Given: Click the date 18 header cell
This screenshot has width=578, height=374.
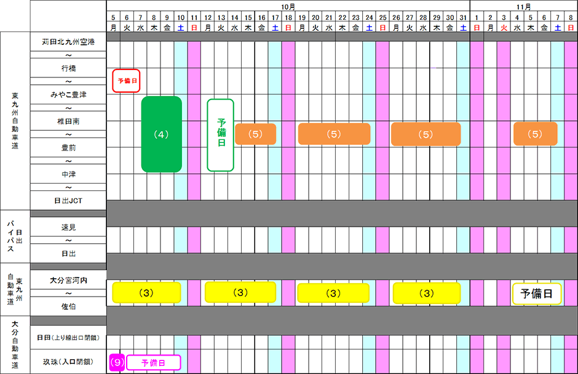Looking at the screenshot, I should click(x=288, y=17).
